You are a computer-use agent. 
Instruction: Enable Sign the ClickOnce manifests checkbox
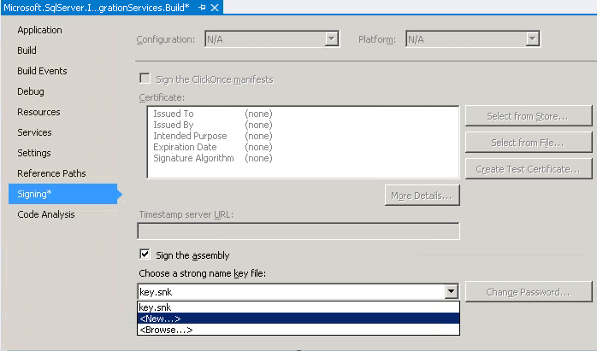[145, 79]
